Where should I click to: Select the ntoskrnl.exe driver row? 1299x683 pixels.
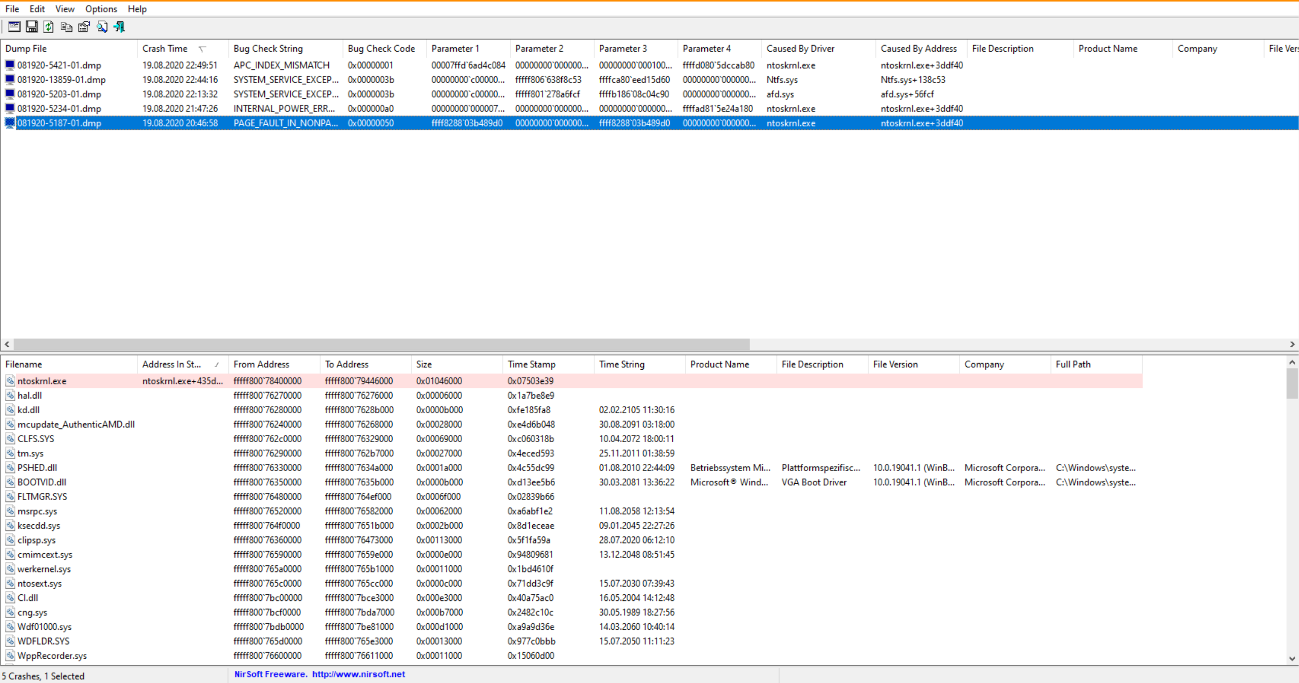coord(42,381)
